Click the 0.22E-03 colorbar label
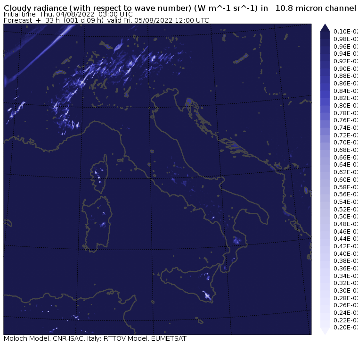Image resolution: width=358 pixels, height=345 pixels. pos(345,320)
